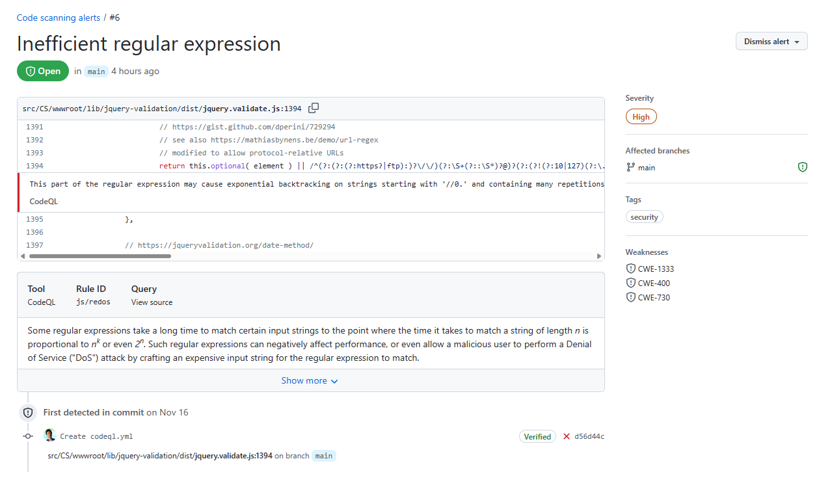The image size is (832, 487).
Task: Click the shield icon next to First detected in commit
Action: coord(27,412)
